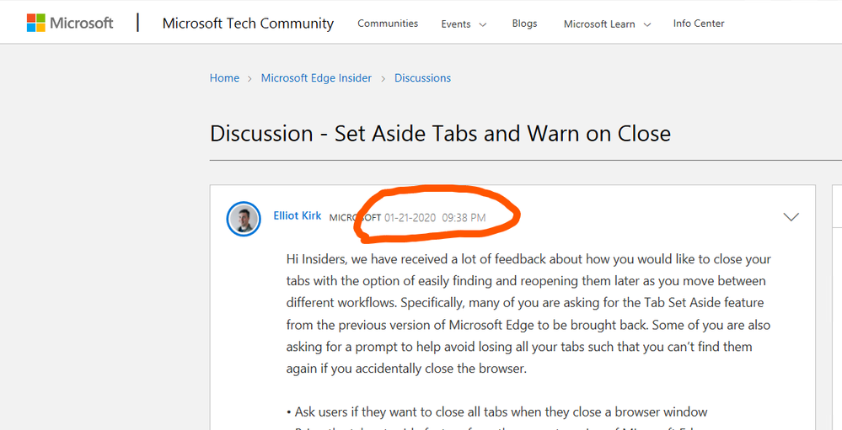Go to Blogs in top navigation
Viewport: 842px width, 430px height.
[x=524, y=24]
